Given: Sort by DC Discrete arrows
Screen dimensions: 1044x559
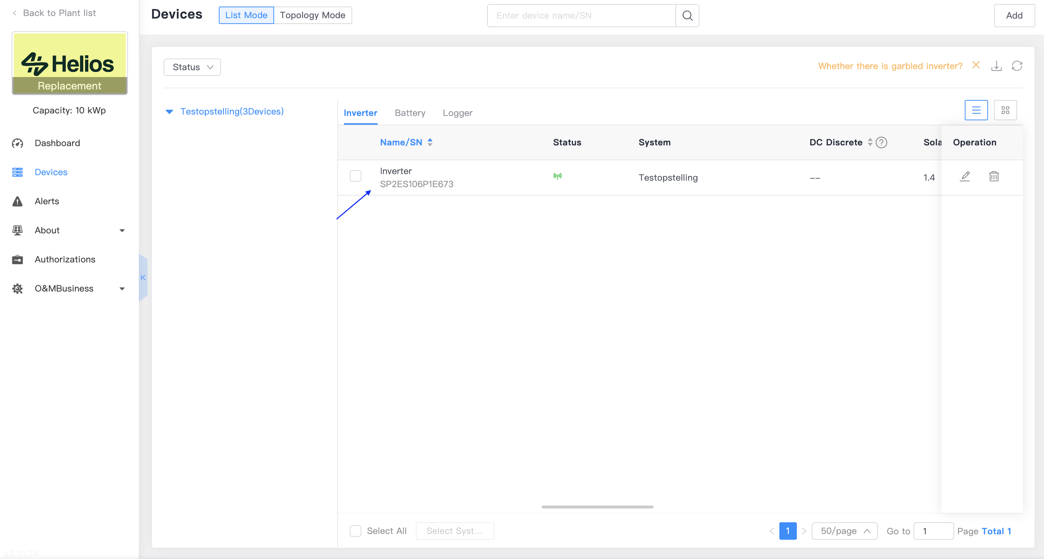Looking at the screenshot, I should [x=870, y=142].
